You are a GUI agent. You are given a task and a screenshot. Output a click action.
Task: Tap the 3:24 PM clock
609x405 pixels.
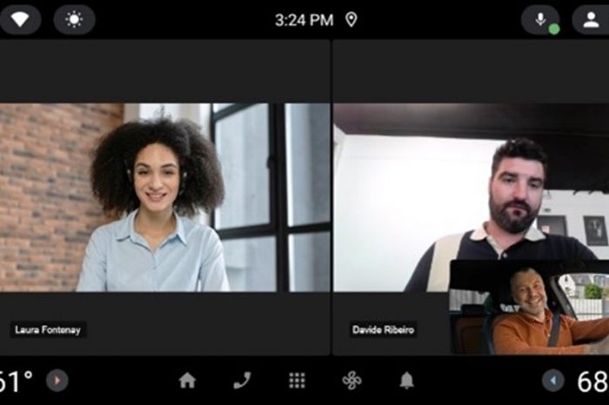(304, 20)
